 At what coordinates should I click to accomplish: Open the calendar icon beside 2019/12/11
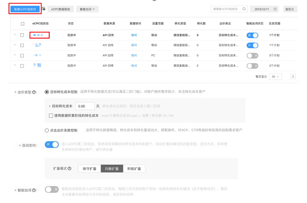coord(275,9)
